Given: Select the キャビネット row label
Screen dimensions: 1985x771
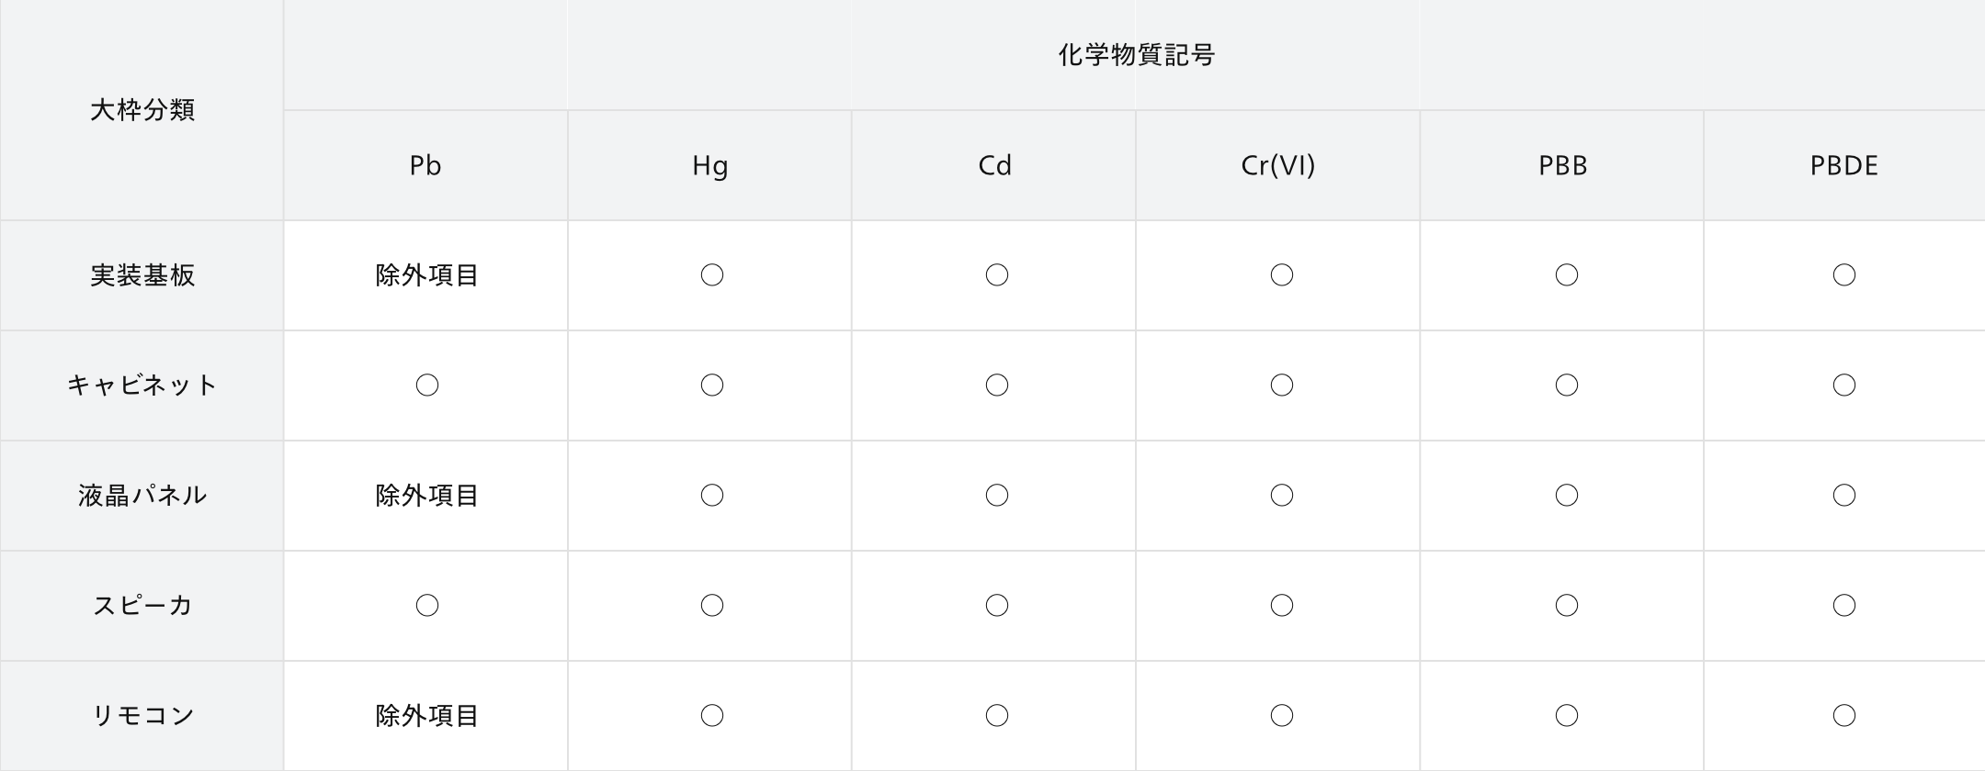Looking at the screenshot, I should (x=142, y=385).
